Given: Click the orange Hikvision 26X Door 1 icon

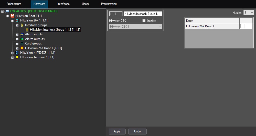Looking at the screenshot, I should click(22, 48).
